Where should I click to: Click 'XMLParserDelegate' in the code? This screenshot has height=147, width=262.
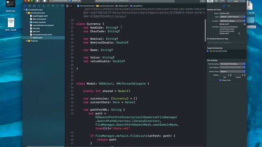coord(131,84)
